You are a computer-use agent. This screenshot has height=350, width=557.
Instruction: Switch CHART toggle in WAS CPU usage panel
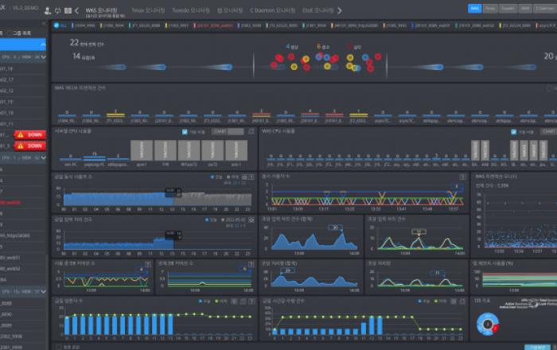pos(549,132)
